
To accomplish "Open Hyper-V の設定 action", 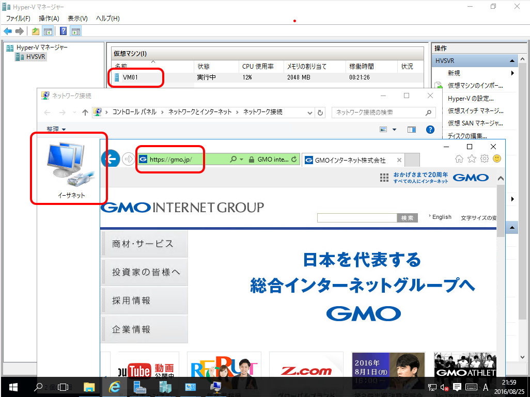I will pos(471,98).
